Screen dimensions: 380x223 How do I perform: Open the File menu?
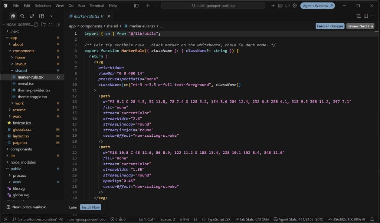coord(16,6)
